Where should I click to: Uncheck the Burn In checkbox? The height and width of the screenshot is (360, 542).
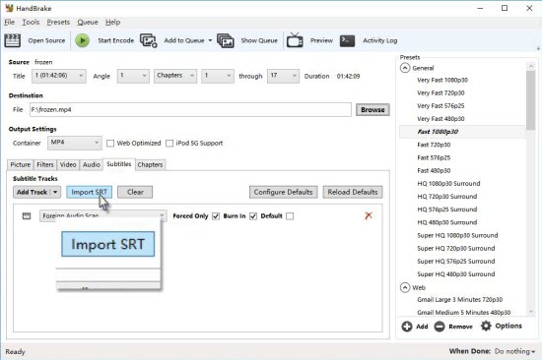pyautogui.click(x=253, y=216)
